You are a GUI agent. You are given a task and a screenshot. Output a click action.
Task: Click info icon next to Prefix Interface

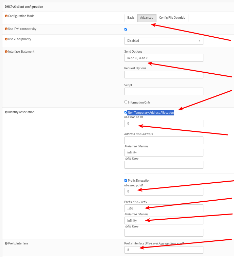click(6, 243)
